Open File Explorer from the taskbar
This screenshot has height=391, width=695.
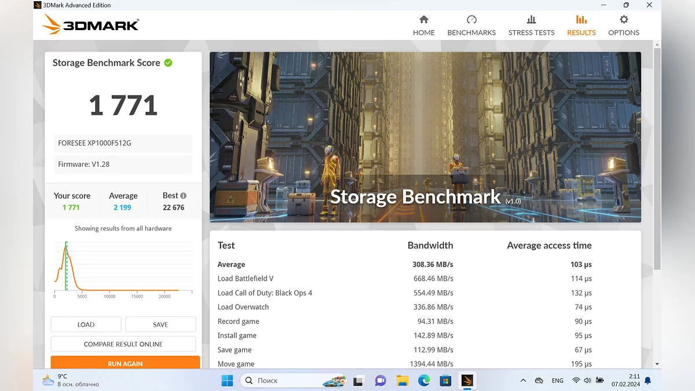[x=403, y=381]
